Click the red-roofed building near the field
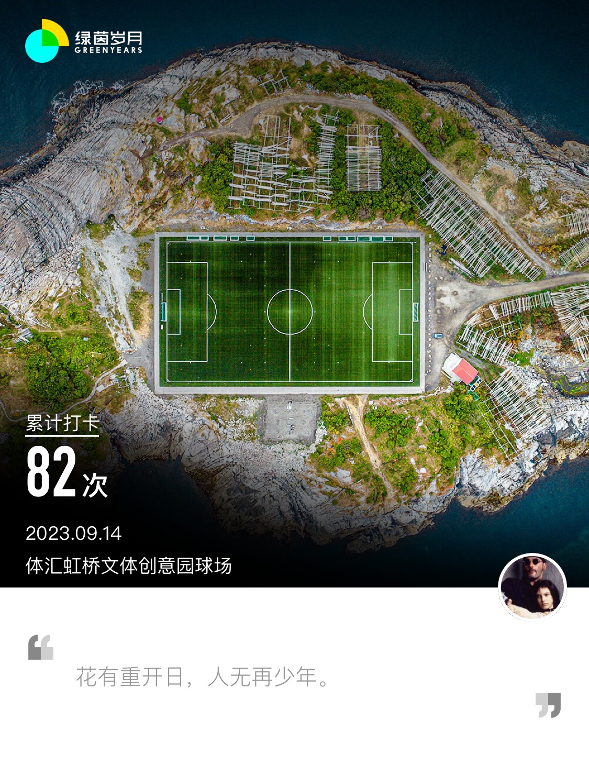Viewport: 589px width, 765px height. pos(461,370)
